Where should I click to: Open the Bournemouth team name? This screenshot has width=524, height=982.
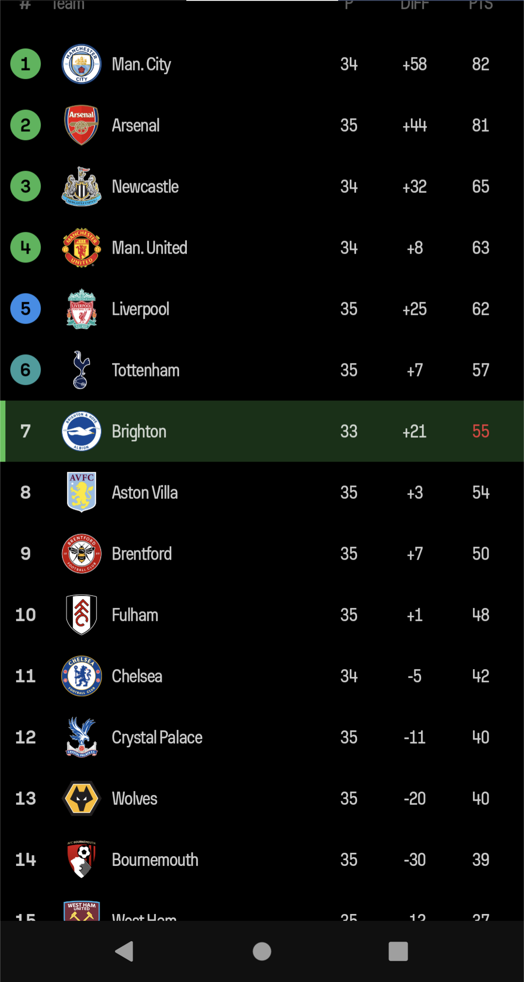[x=155, y=860]
